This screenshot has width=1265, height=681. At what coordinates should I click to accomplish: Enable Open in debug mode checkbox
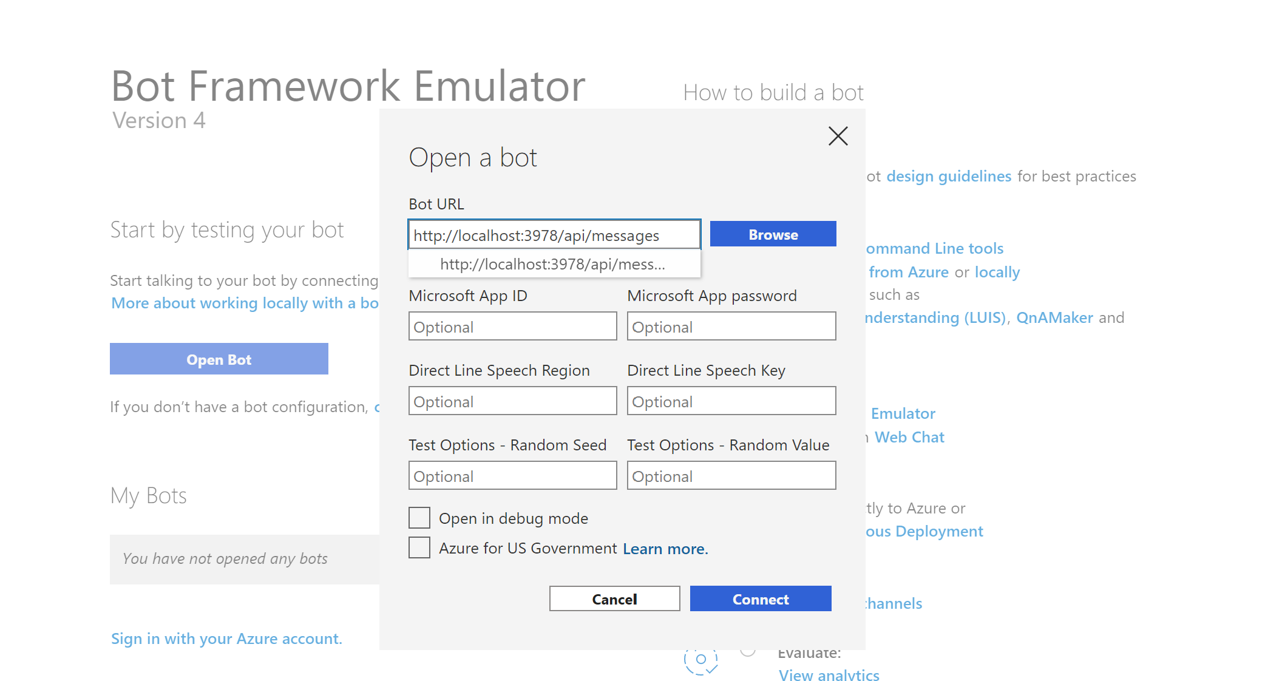(419, 518)
